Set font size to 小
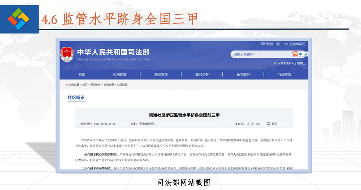Image resolution: width=361 pixels, height=190 pixels. tap(257, 124)
